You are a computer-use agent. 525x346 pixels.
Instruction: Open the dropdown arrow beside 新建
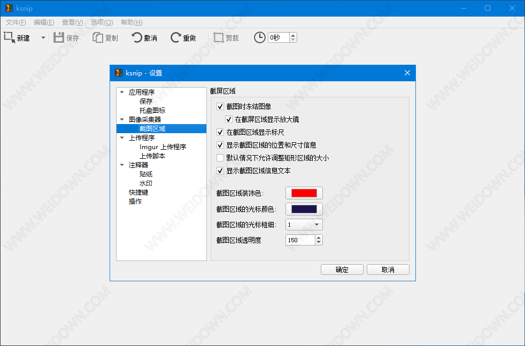pyautogui.click(x=43, y=38)
